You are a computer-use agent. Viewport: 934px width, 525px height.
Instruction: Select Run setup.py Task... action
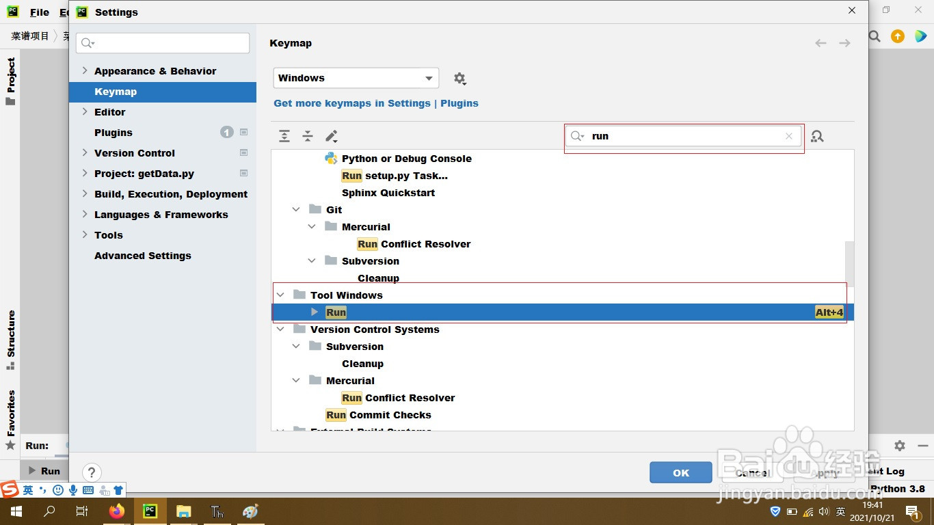click(x=395, y=176)
